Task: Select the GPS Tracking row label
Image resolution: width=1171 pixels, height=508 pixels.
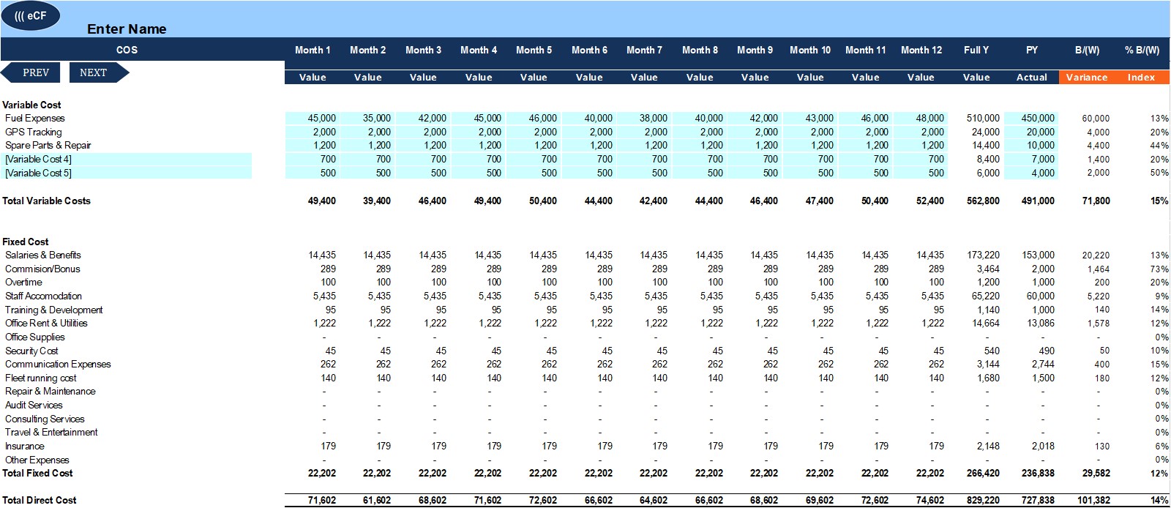Action: [x=34, y=132]
